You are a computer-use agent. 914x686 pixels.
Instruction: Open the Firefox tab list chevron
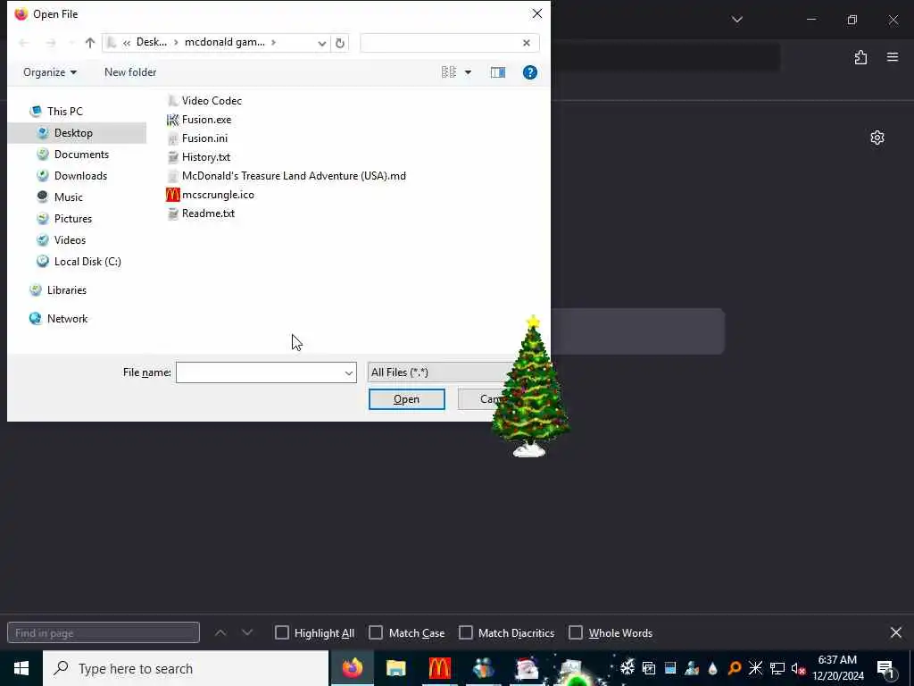736,20
